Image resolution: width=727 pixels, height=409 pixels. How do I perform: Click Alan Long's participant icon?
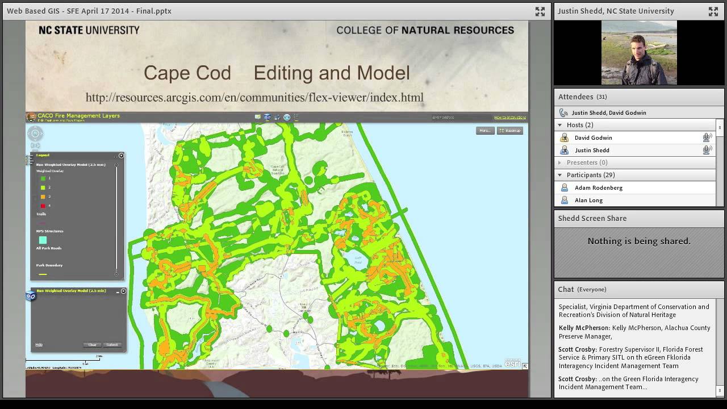564,200
